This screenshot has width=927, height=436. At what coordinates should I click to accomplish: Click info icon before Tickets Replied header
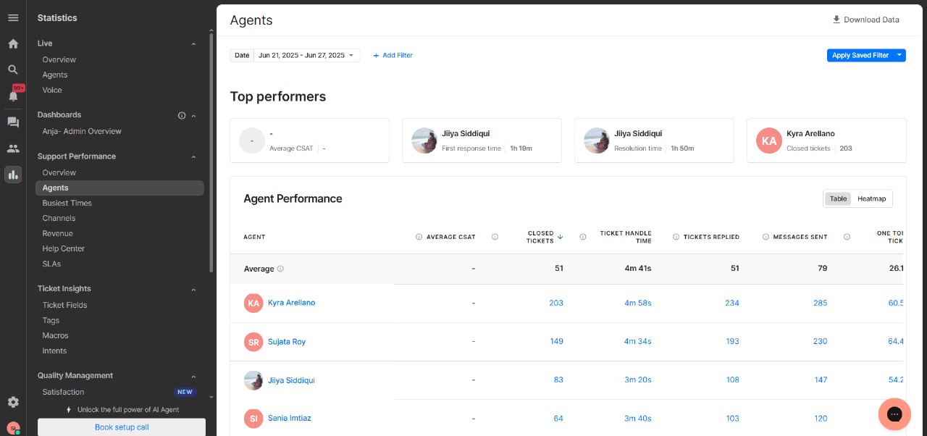point(676,237)
